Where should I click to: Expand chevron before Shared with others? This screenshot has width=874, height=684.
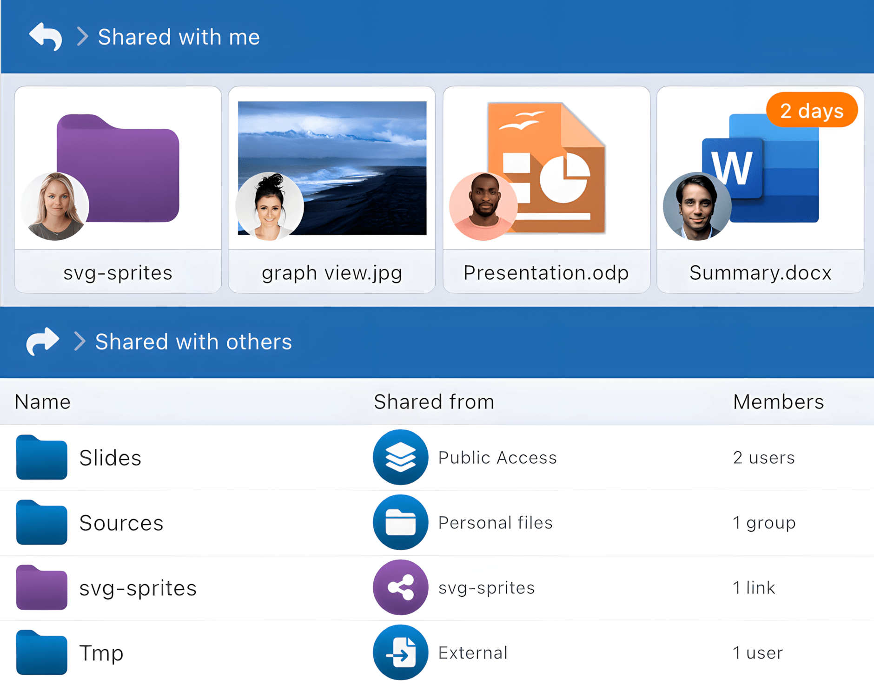[x=80, y=342]
